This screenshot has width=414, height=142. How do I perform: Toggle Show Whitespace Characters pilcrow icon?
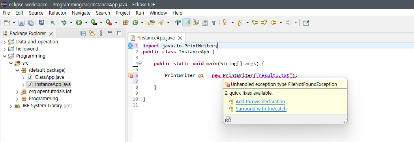tap(214, 23)
